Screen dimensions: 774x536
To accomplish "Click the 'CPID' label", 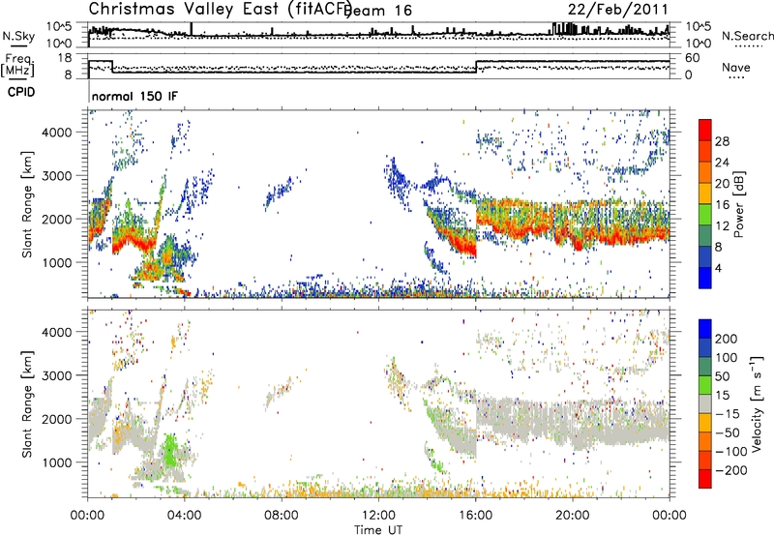I will pyautogui.click(x=21, y=92).
